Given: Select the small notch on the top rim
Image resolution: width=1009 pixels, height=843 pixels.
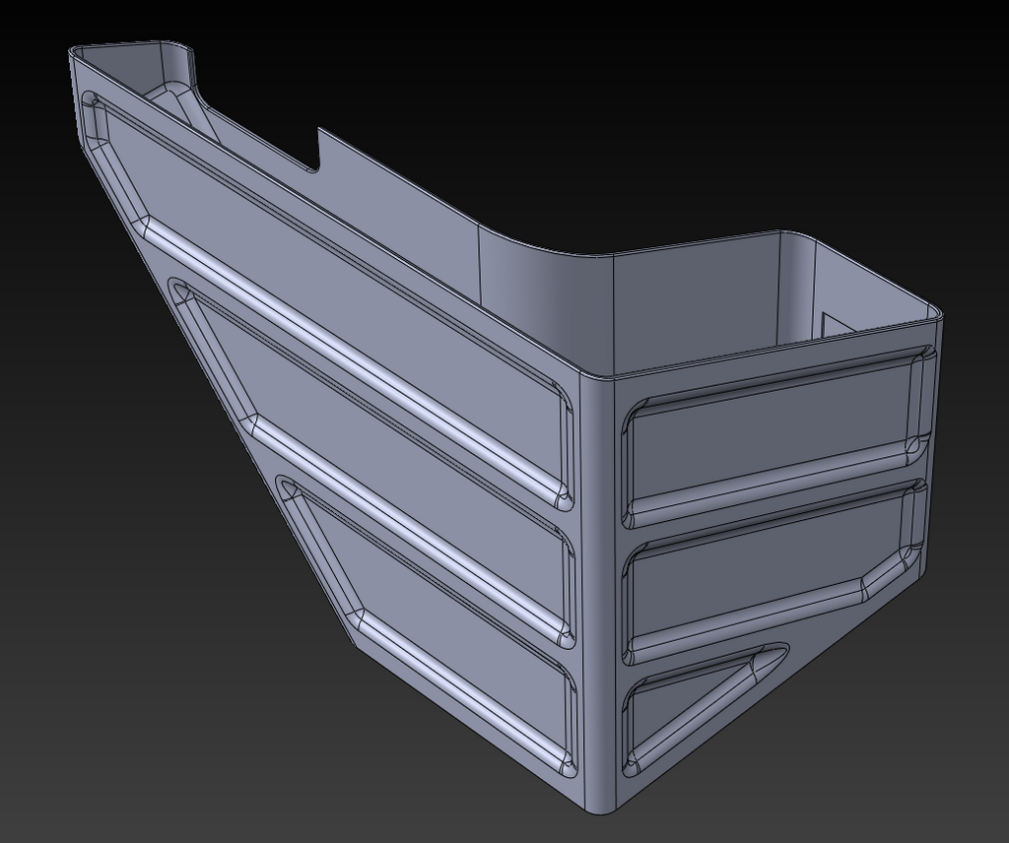Looking at the screenshot, I should point(314,152).
